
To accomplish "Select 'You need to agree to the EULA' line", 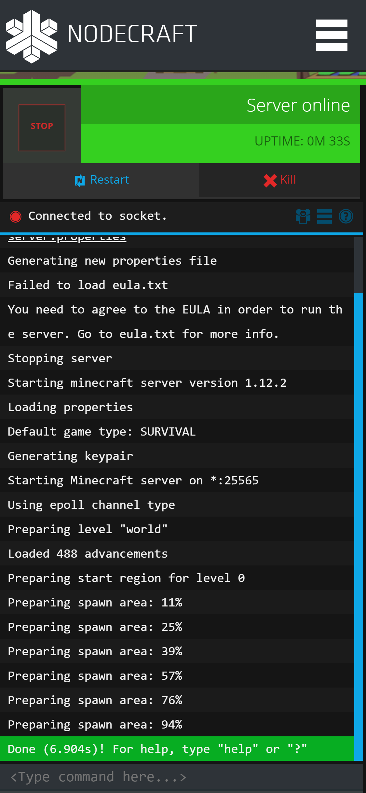I will coord(177,321).
